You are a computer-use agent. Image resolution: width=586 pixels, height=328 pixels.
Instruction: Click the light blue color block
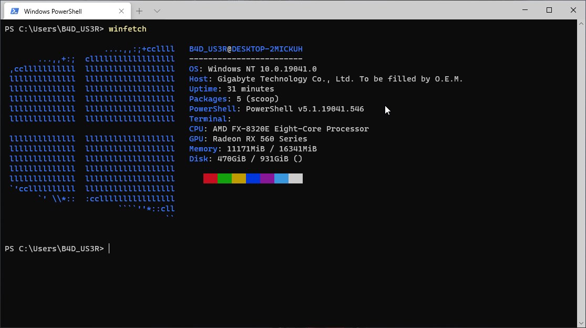pos(281,179)
